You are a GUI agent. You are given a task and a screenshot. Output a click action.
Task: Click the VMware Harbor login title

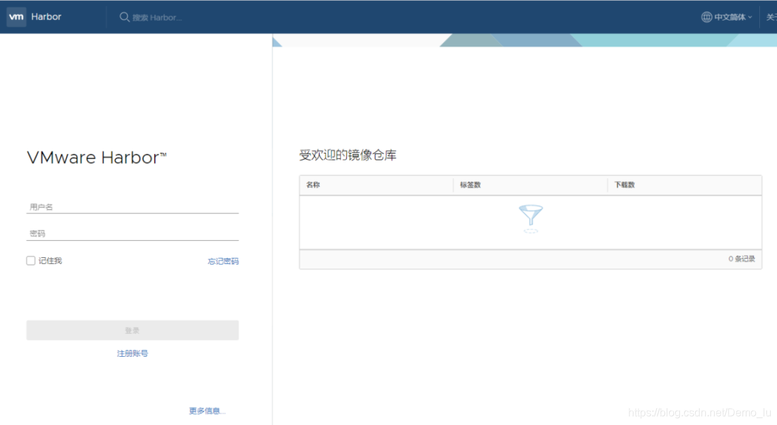(97, 158)
